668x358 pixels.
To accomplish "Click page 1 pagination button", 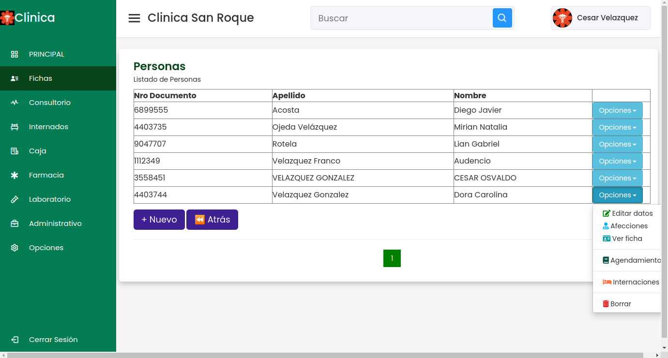I will pyautogui.click(x=392, y=258).
